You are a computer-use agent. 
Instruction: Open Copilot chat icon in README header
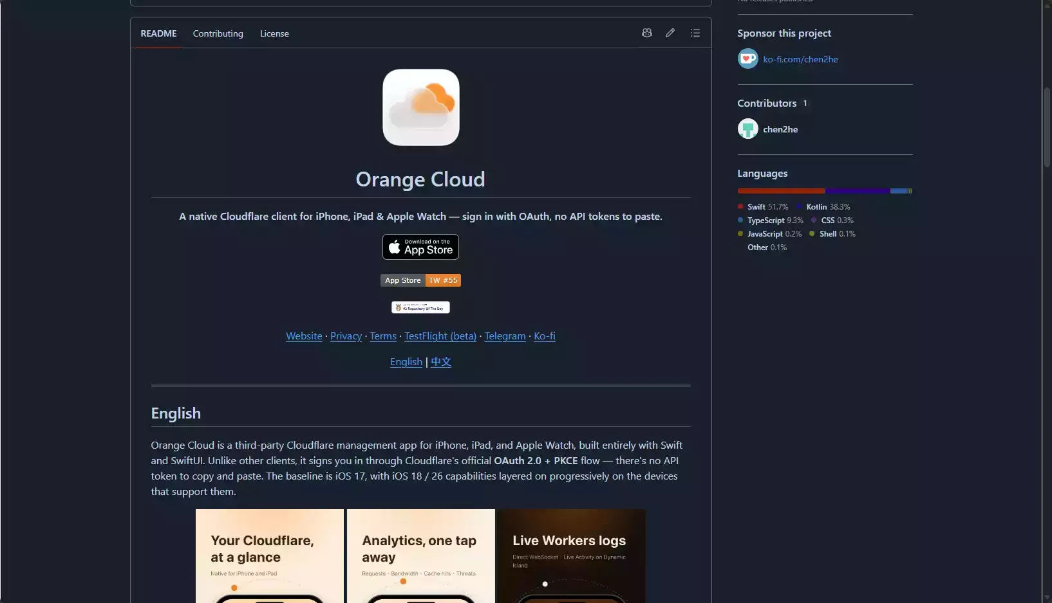[x=647, y=33]
